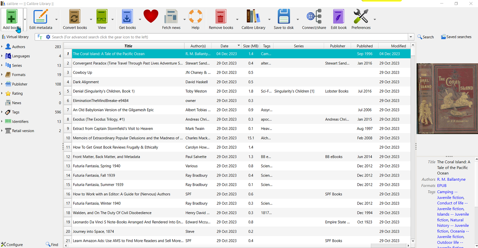Screen dimensions: 478x248
Task: Click the Add books icon
Action: point(12,17)
